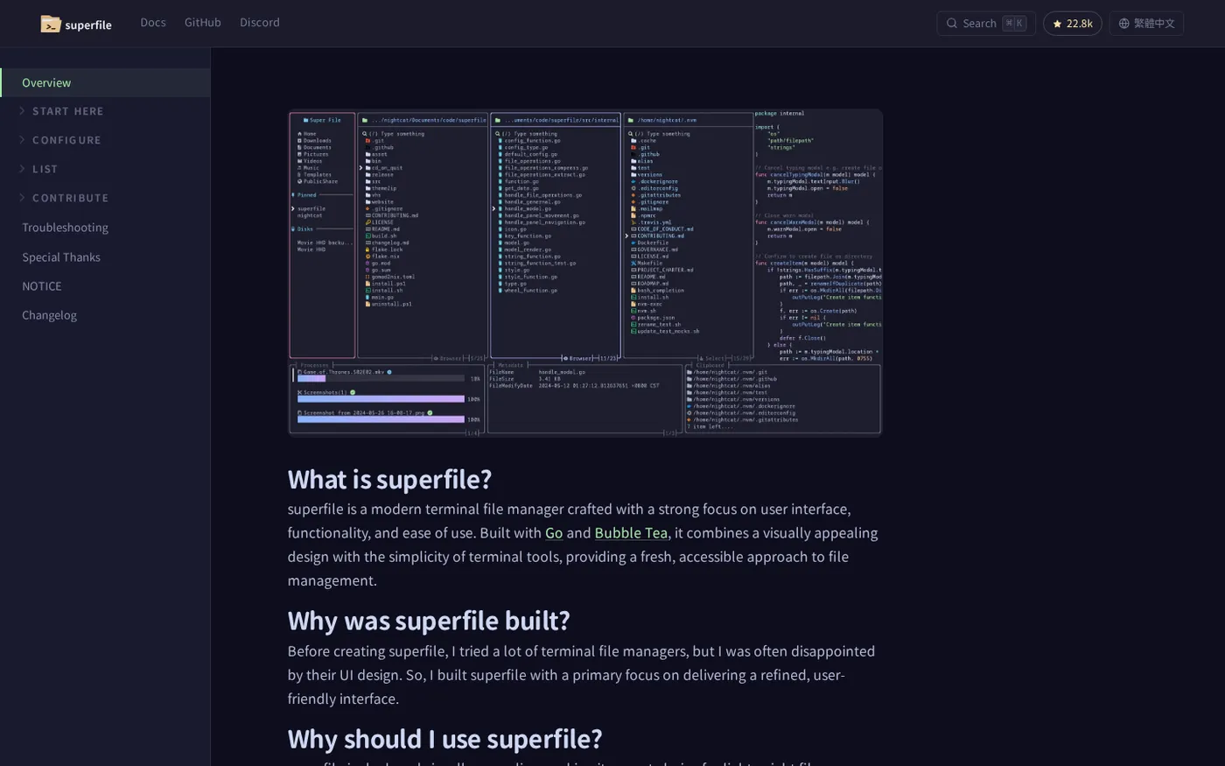Open the 繁體中文 language selector
This screenshot has height=766, width=1225.
pyautogui.click(x=1146, y=24)
